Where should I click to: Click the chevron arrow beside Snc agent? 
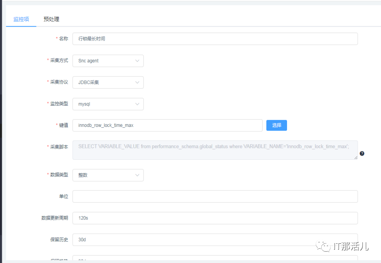point(137,61)
